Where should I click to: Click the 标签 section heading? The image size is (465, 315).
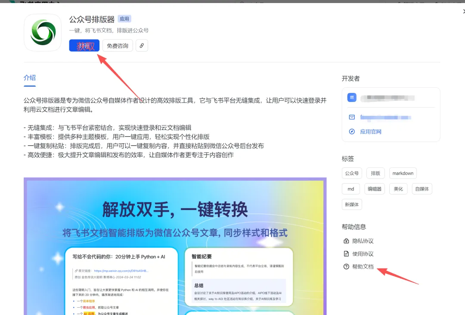[347, 159]
